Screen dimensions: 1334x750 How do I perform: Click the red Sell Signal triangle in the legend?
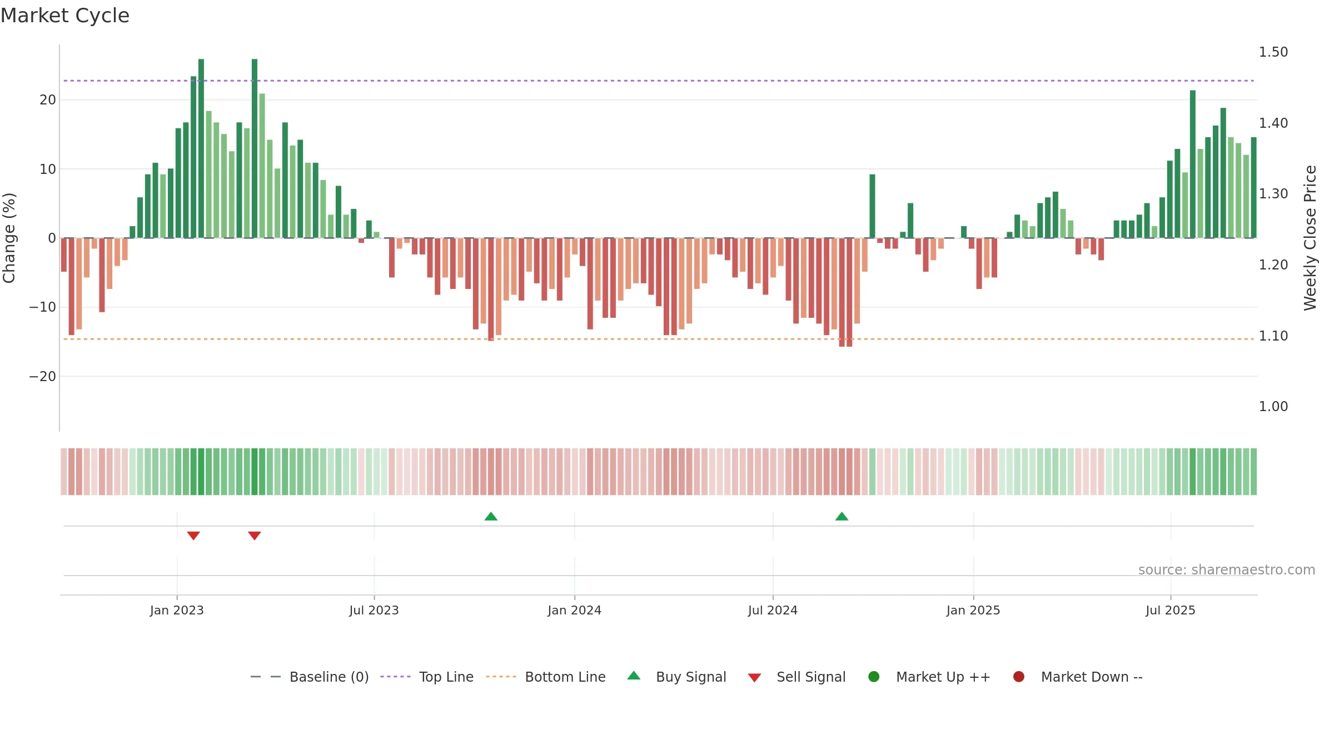(x=754, y=678)
